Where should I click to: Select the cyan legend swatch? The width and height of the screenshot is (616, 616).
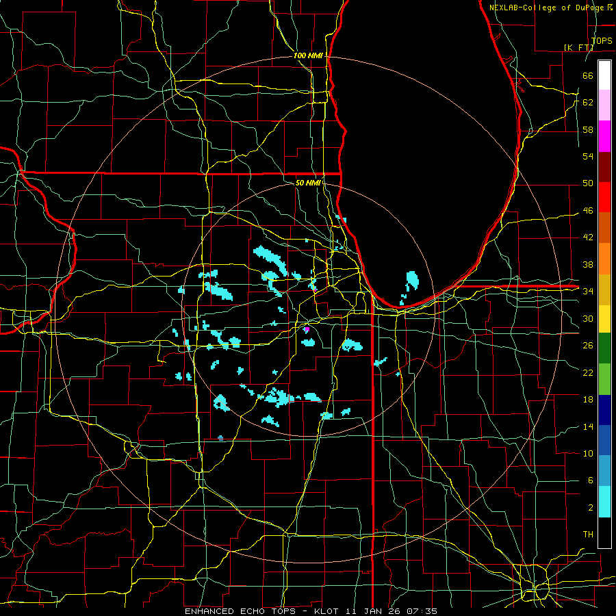coord(604,502)
